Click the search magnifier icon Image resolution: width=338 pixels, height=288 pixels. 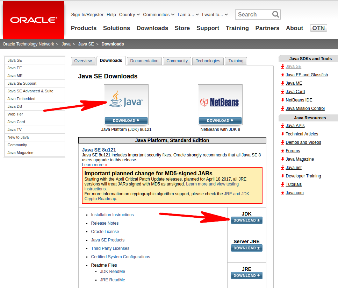coord(275,14)
